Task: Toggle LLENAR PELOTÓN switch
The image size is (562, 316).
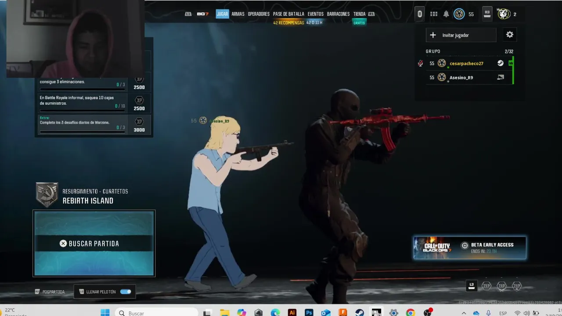Action: [x=126, y=292]
